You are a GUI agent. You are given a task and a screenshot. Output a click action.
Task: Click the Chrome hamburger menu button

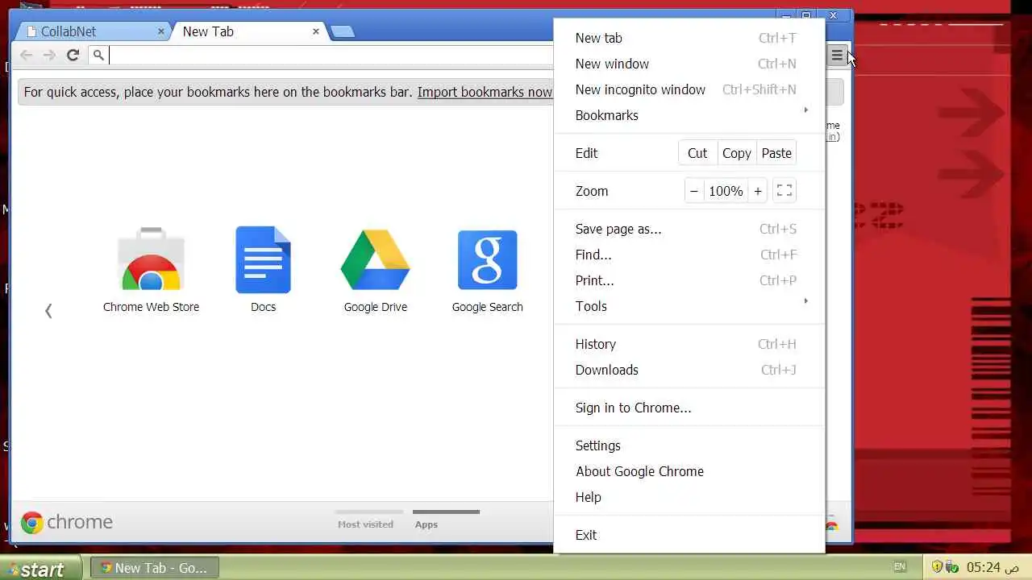837,56
